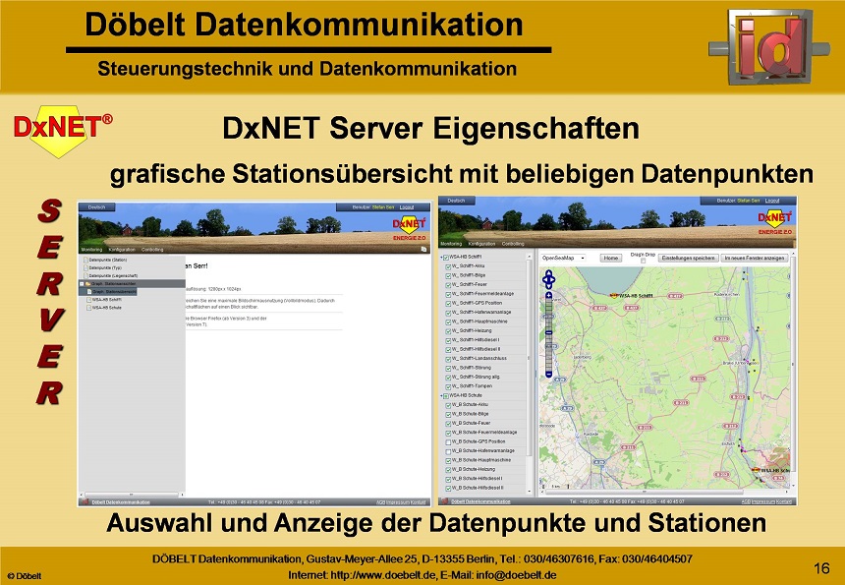The height and width of the screenshot is (585, 845).
Task: Click Im neuen Fenster anzeigen button
Action: (755, 259)
